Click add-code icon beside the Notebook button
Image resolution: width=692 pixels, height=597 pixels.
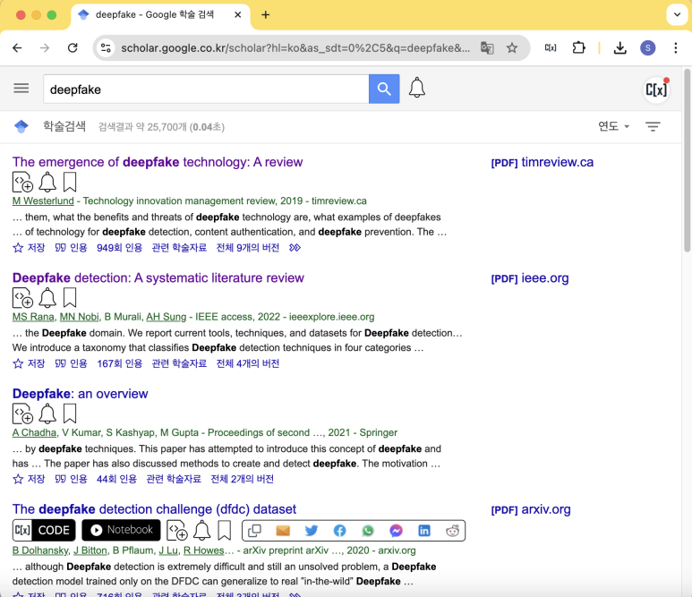pyautogui.click(x=177, y=531)
